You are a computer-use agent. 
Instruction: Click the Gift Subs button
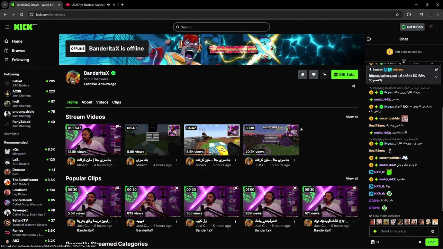(x=345, y=74)
